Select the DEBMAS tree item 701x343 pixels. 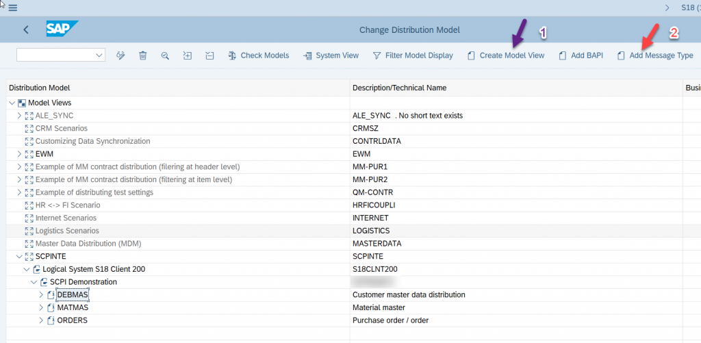click(73, 295)
